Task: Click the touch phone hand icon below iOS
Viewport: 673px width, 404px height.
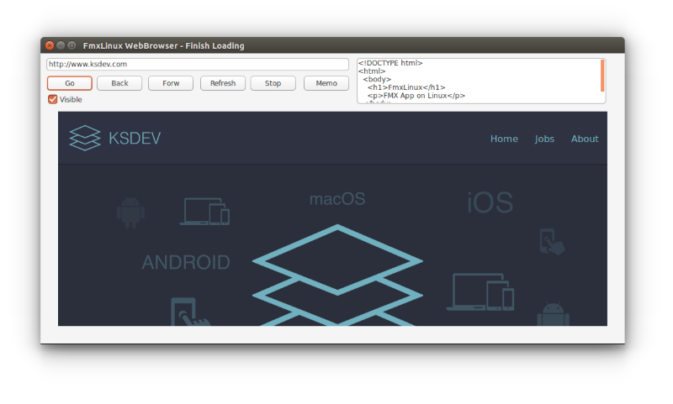Action: tap(552, 242)
